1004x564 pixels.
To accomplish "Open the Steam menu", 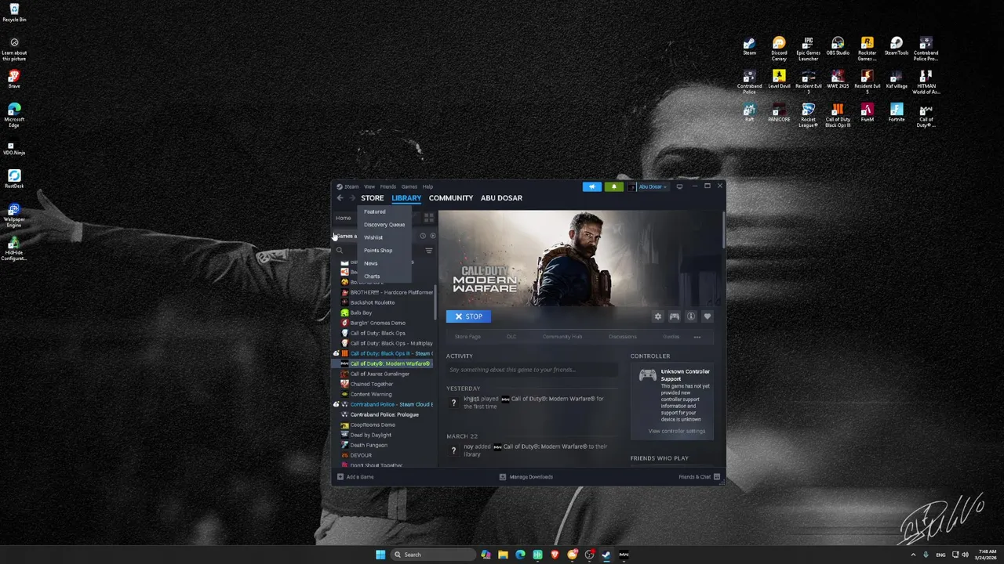I will coord(347,186).
